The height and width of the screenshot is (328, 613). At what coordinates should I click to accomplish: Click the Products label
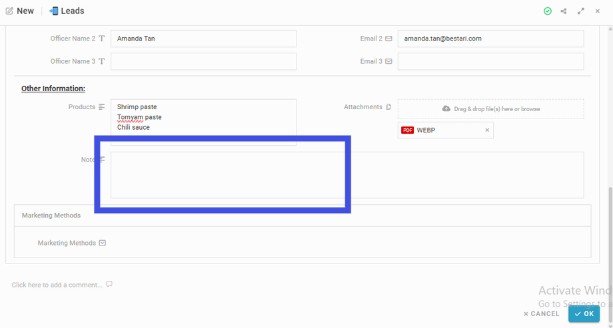pyautogui.click(x=82, y=106)
